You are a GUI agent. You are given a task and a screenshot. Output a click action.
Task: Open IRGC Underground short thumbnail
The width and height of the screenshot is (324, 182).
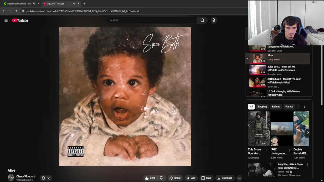pos(281,129)
